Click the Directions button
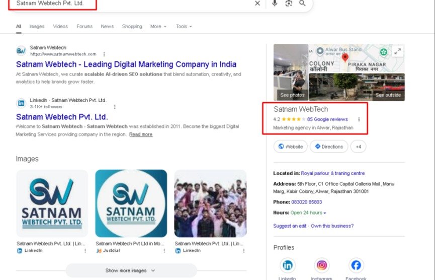The width and height of the screenshot is (435, 280). [x=329, y=147]
